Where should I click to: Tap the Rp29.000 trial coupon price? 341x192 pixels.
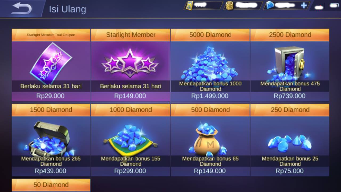[x=51, y=96]
